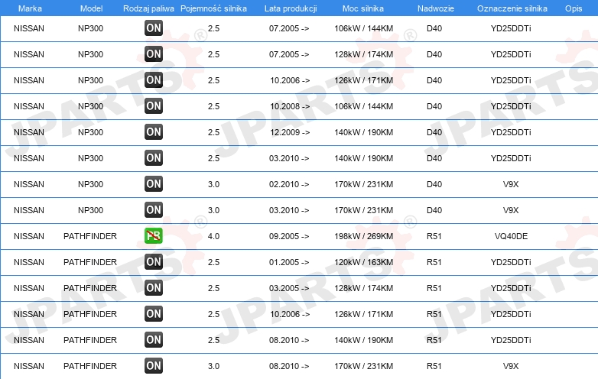The image size is (598, 379).
Task: Click the Opis column header
Action: tap(574, 8)
